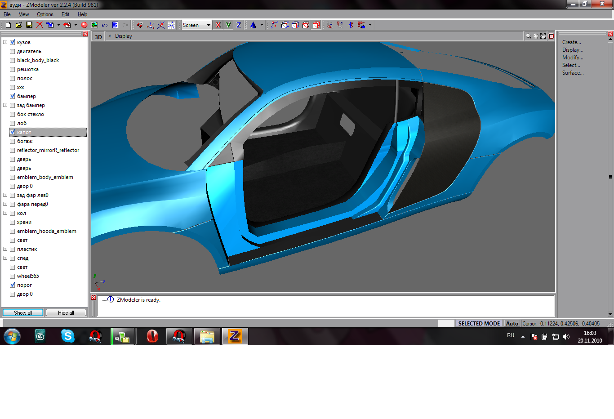Click the New file icon

coord(8,25)
